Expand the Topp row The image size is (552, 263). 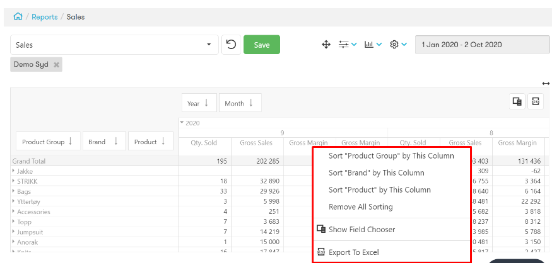(x=14, y=221)
